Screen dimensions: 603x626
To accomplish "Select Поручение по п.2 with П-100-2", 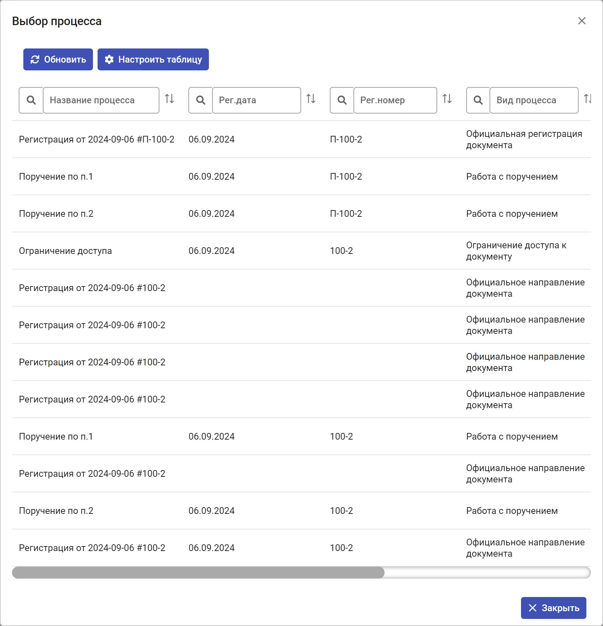I will click(x=301, y=214).
